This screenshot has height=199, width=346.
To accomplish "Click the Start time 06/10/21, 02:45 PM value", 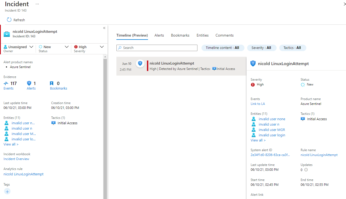I will click(x=264, y=185).
